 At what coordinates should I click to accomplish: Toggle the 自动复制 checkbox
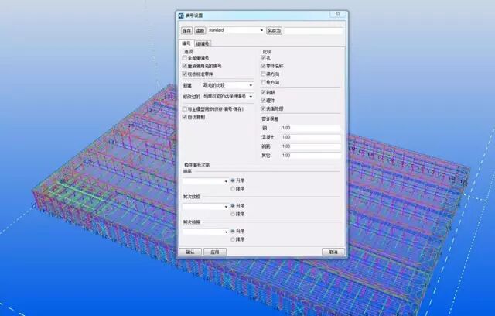tap(185, 117)
